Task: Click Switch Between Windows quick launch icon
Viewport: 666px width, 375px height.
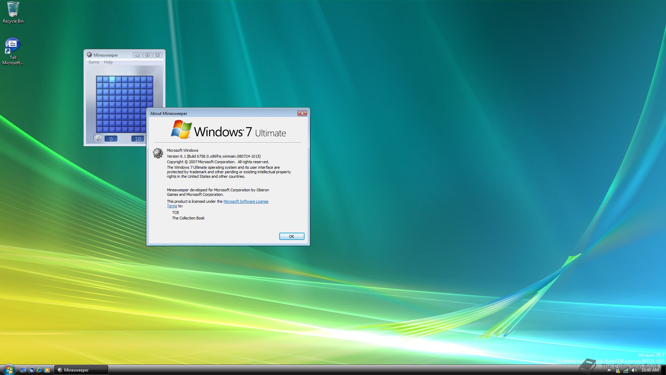Action: click(x=31, y=370)
